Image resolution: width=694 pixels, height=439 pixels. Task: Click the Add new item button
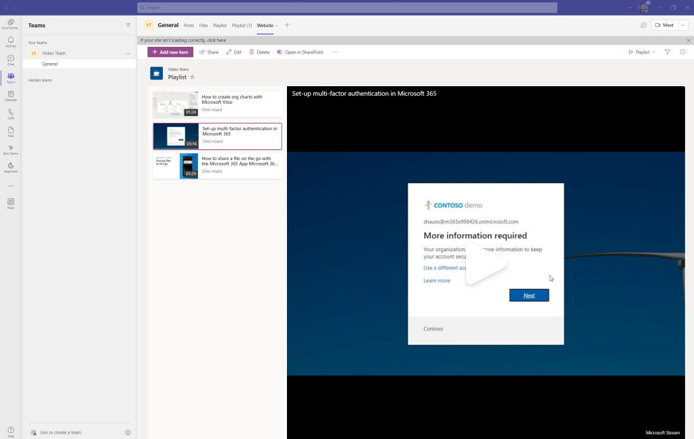[170, 52]
